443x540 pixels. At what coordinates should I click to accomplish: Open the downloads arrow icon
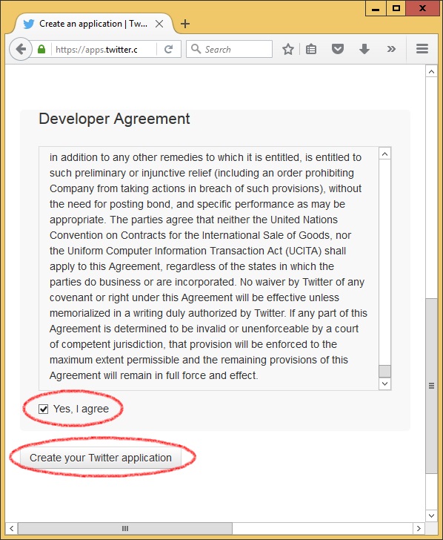pyautogui.click(x=364, y=49)
